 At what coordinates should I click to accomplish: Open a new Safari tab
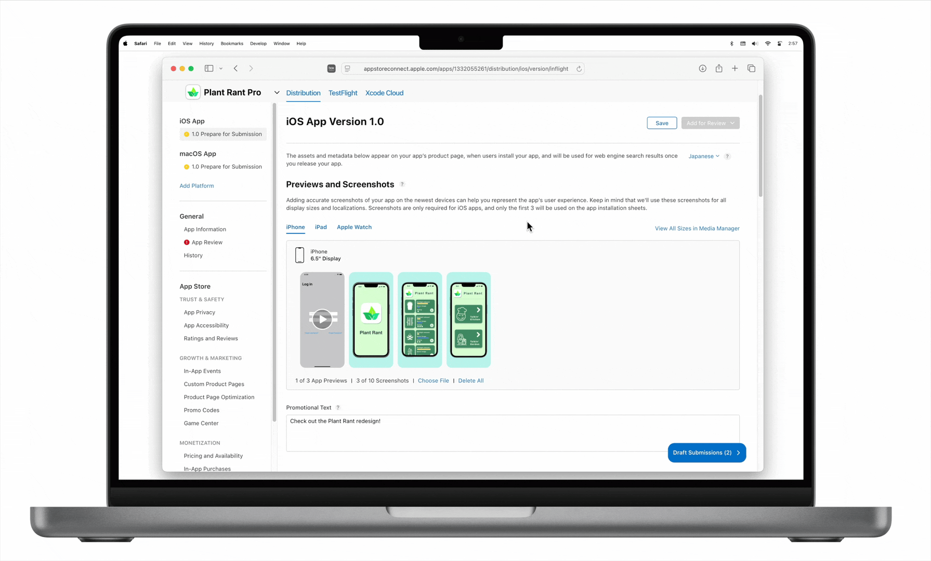735,69
